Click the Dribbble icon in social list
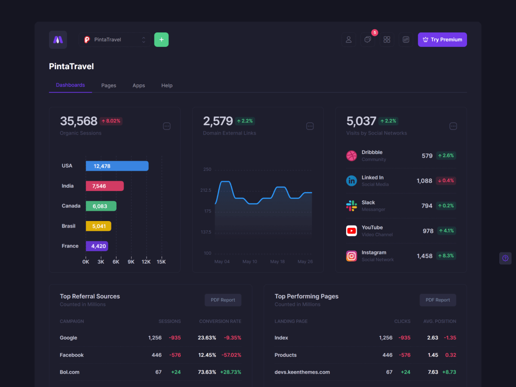516x387 pixels. (351, 156)
